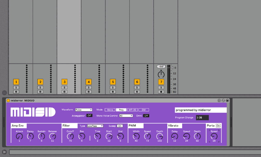Click the Program Change value 36

pos(202,118)
